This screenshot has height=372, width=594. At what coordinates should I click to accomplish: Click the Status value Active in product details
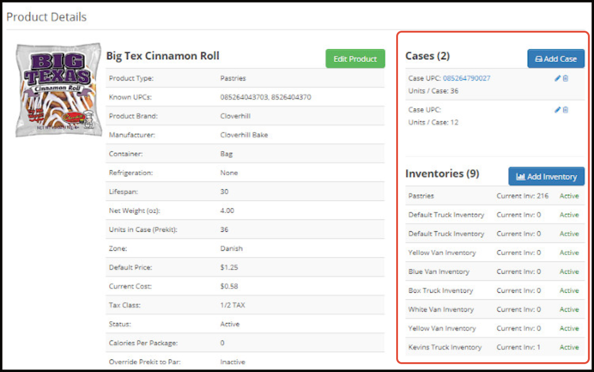230,324
